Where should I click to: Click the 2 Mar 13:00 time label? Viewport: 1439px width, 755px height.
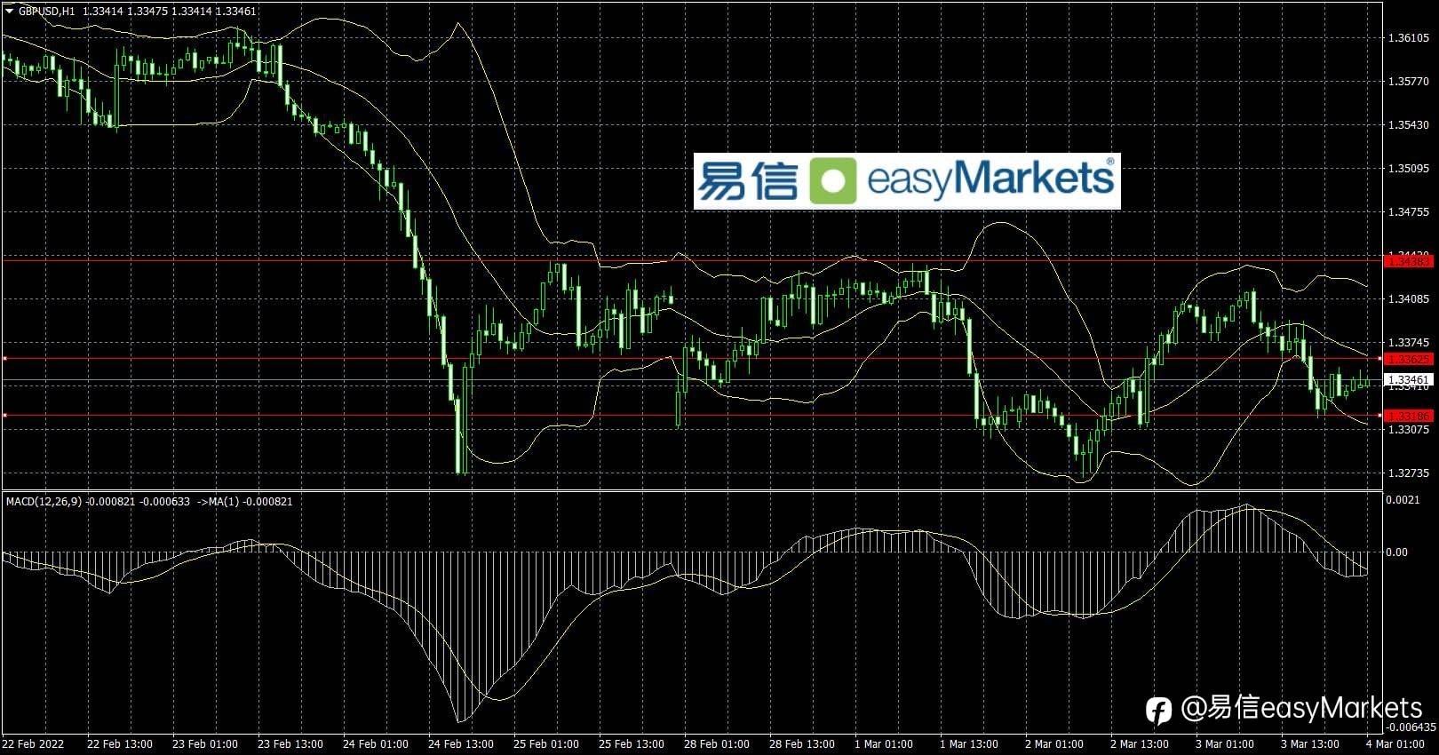1139,744
